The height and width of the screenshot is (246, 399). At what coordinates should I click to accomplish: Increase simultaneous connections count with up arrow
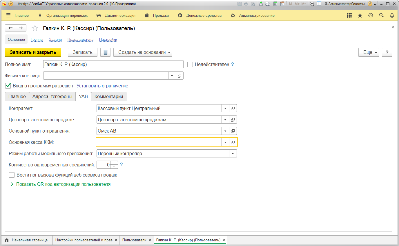114,163
